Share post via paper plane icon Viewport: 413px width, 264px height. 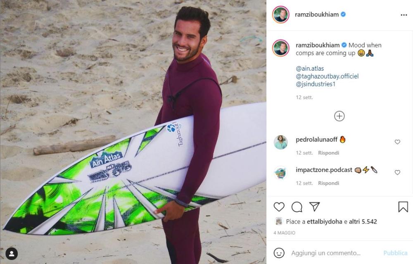coord(314,207)
